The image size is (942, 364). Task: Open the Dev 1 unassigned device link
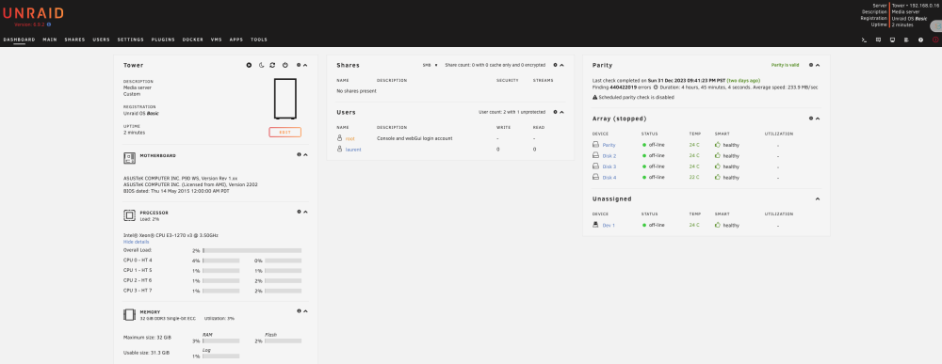point(609,226)
